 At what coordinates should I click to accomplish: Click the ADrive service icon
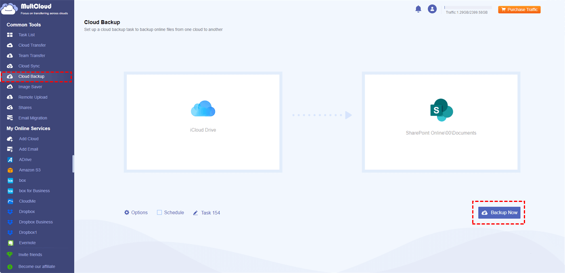(10, 160)
